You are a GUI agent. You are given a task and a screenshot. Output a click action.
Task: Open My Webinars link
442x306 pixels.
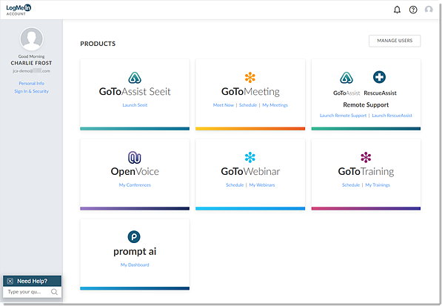(262, 185)
